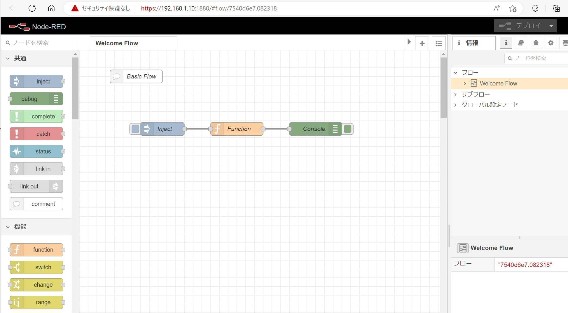This screenshot has height=313, width=568.
Task: Open the debug messages sidebar tab
Action: (536, 43)
